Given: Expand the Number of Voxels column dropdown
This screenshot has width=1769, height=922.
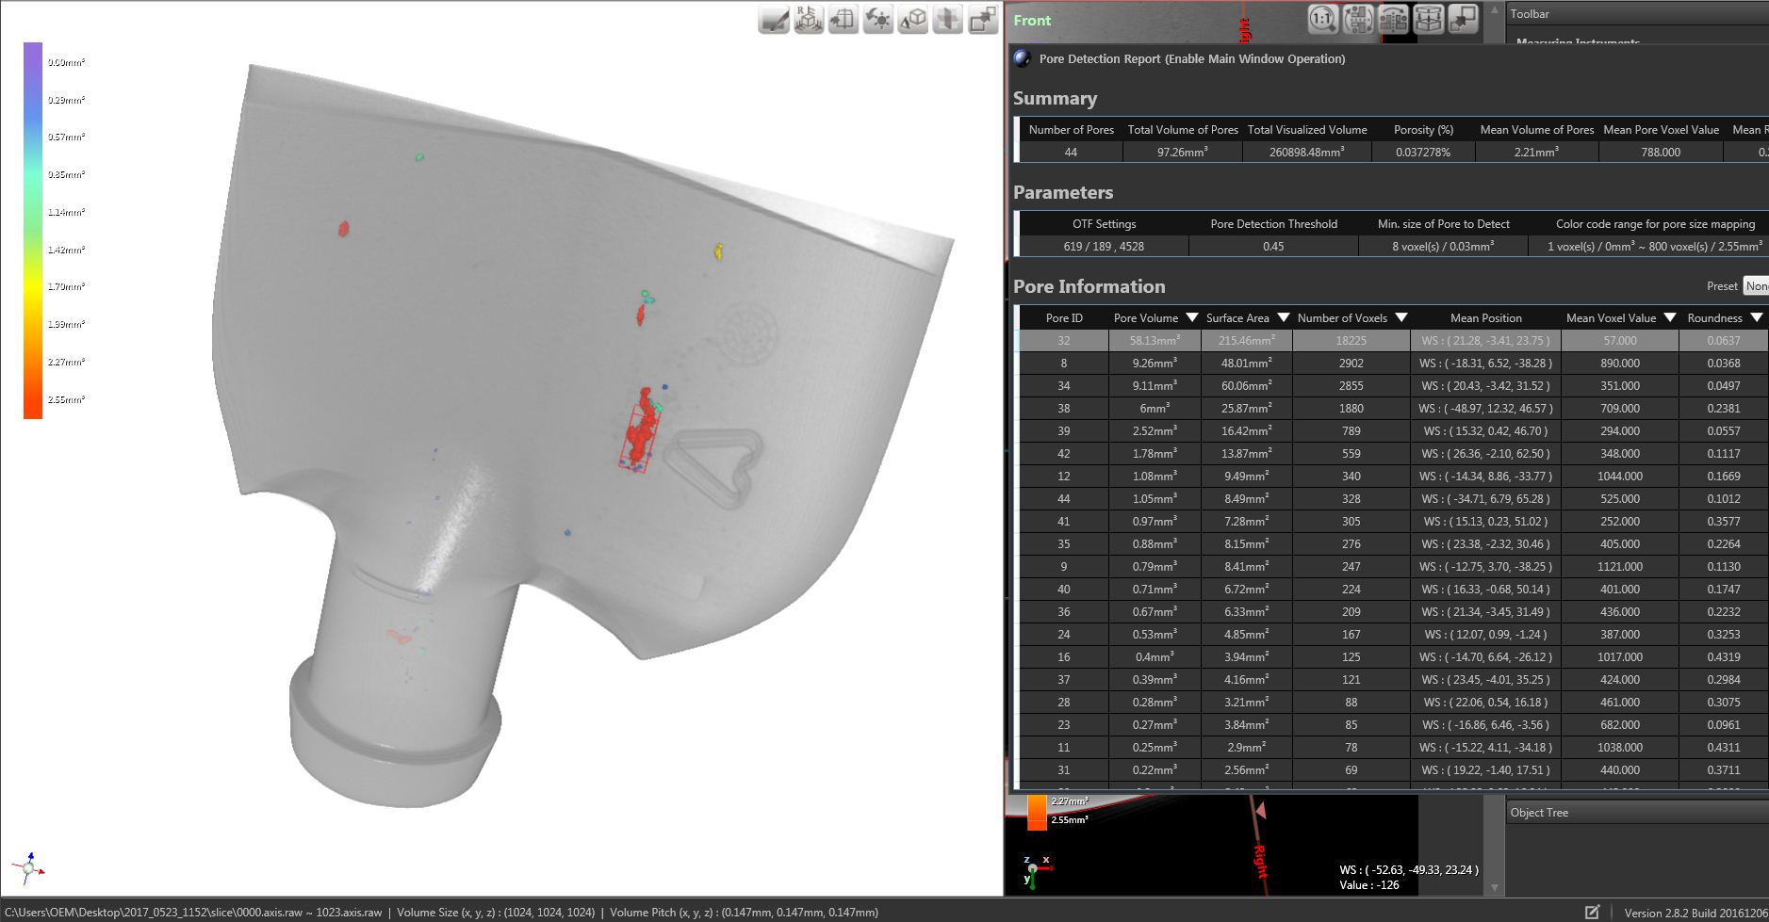Looking at the screenshot, I should click(1400, 318).
